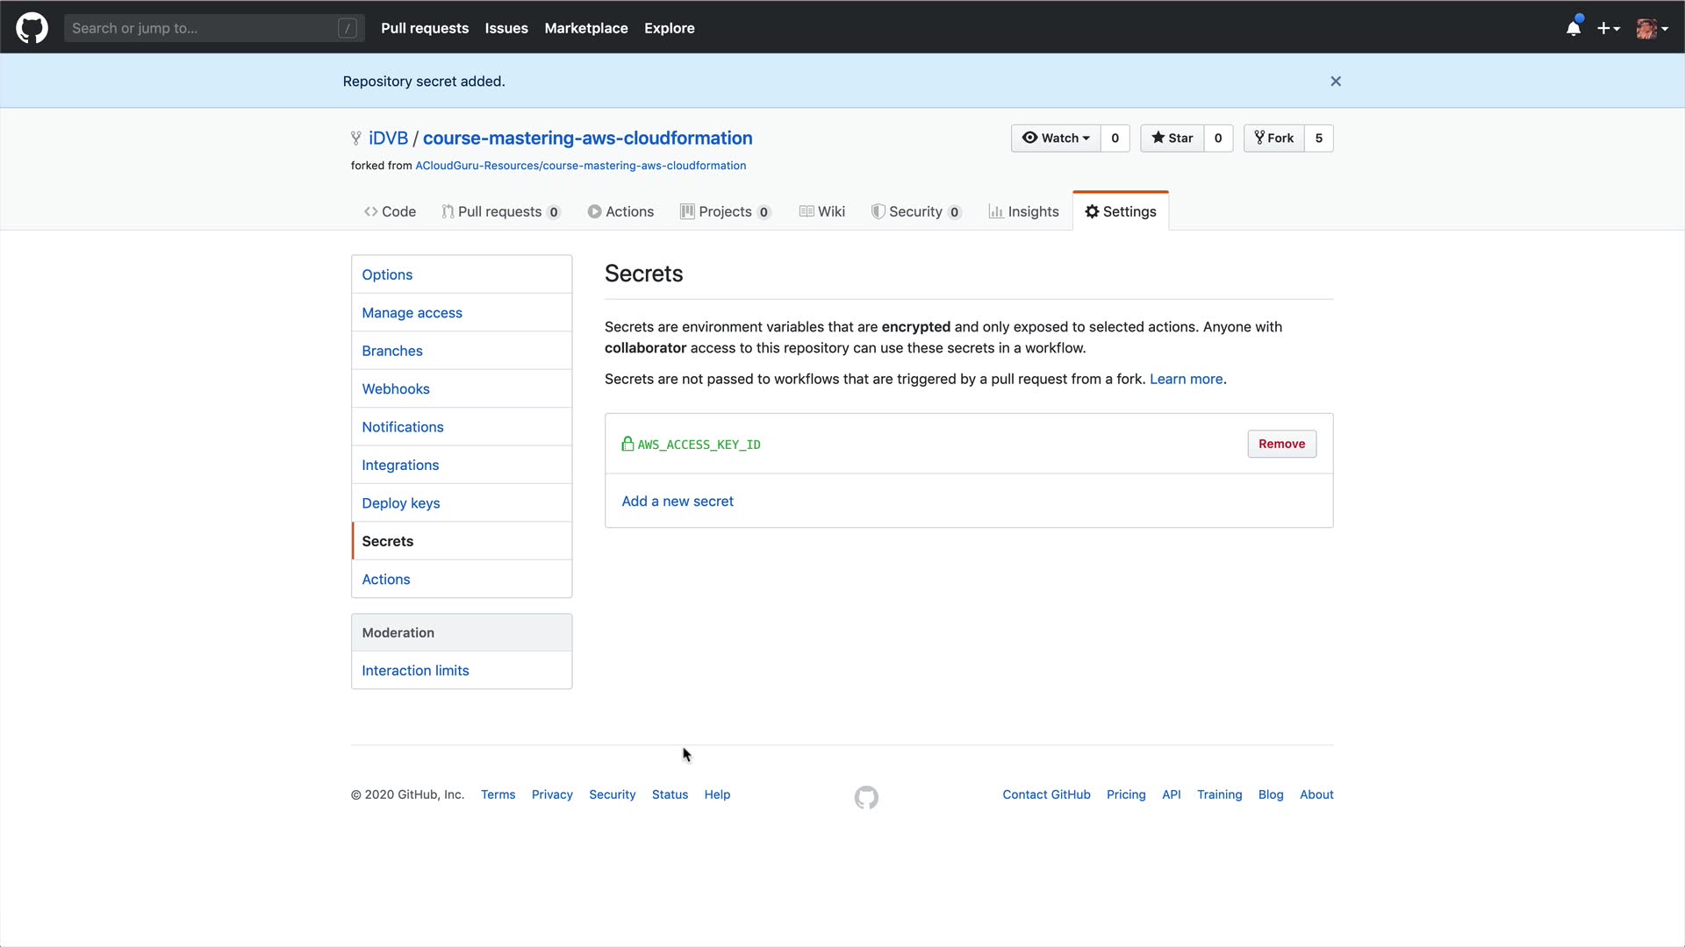Fork the repository

(1274, 139)
